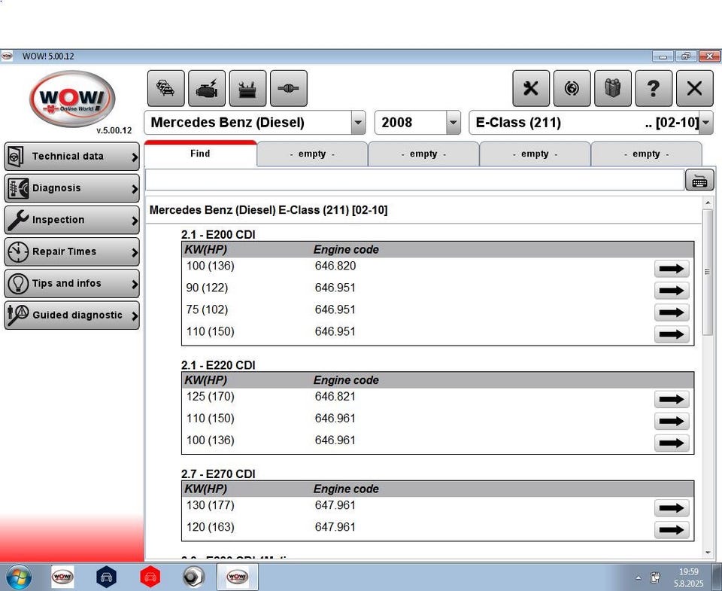The width and height of the screenshot is (722, 591).
Task: Open the blue hexagon car taskbar icon
Action: click(x=106, y=577)
